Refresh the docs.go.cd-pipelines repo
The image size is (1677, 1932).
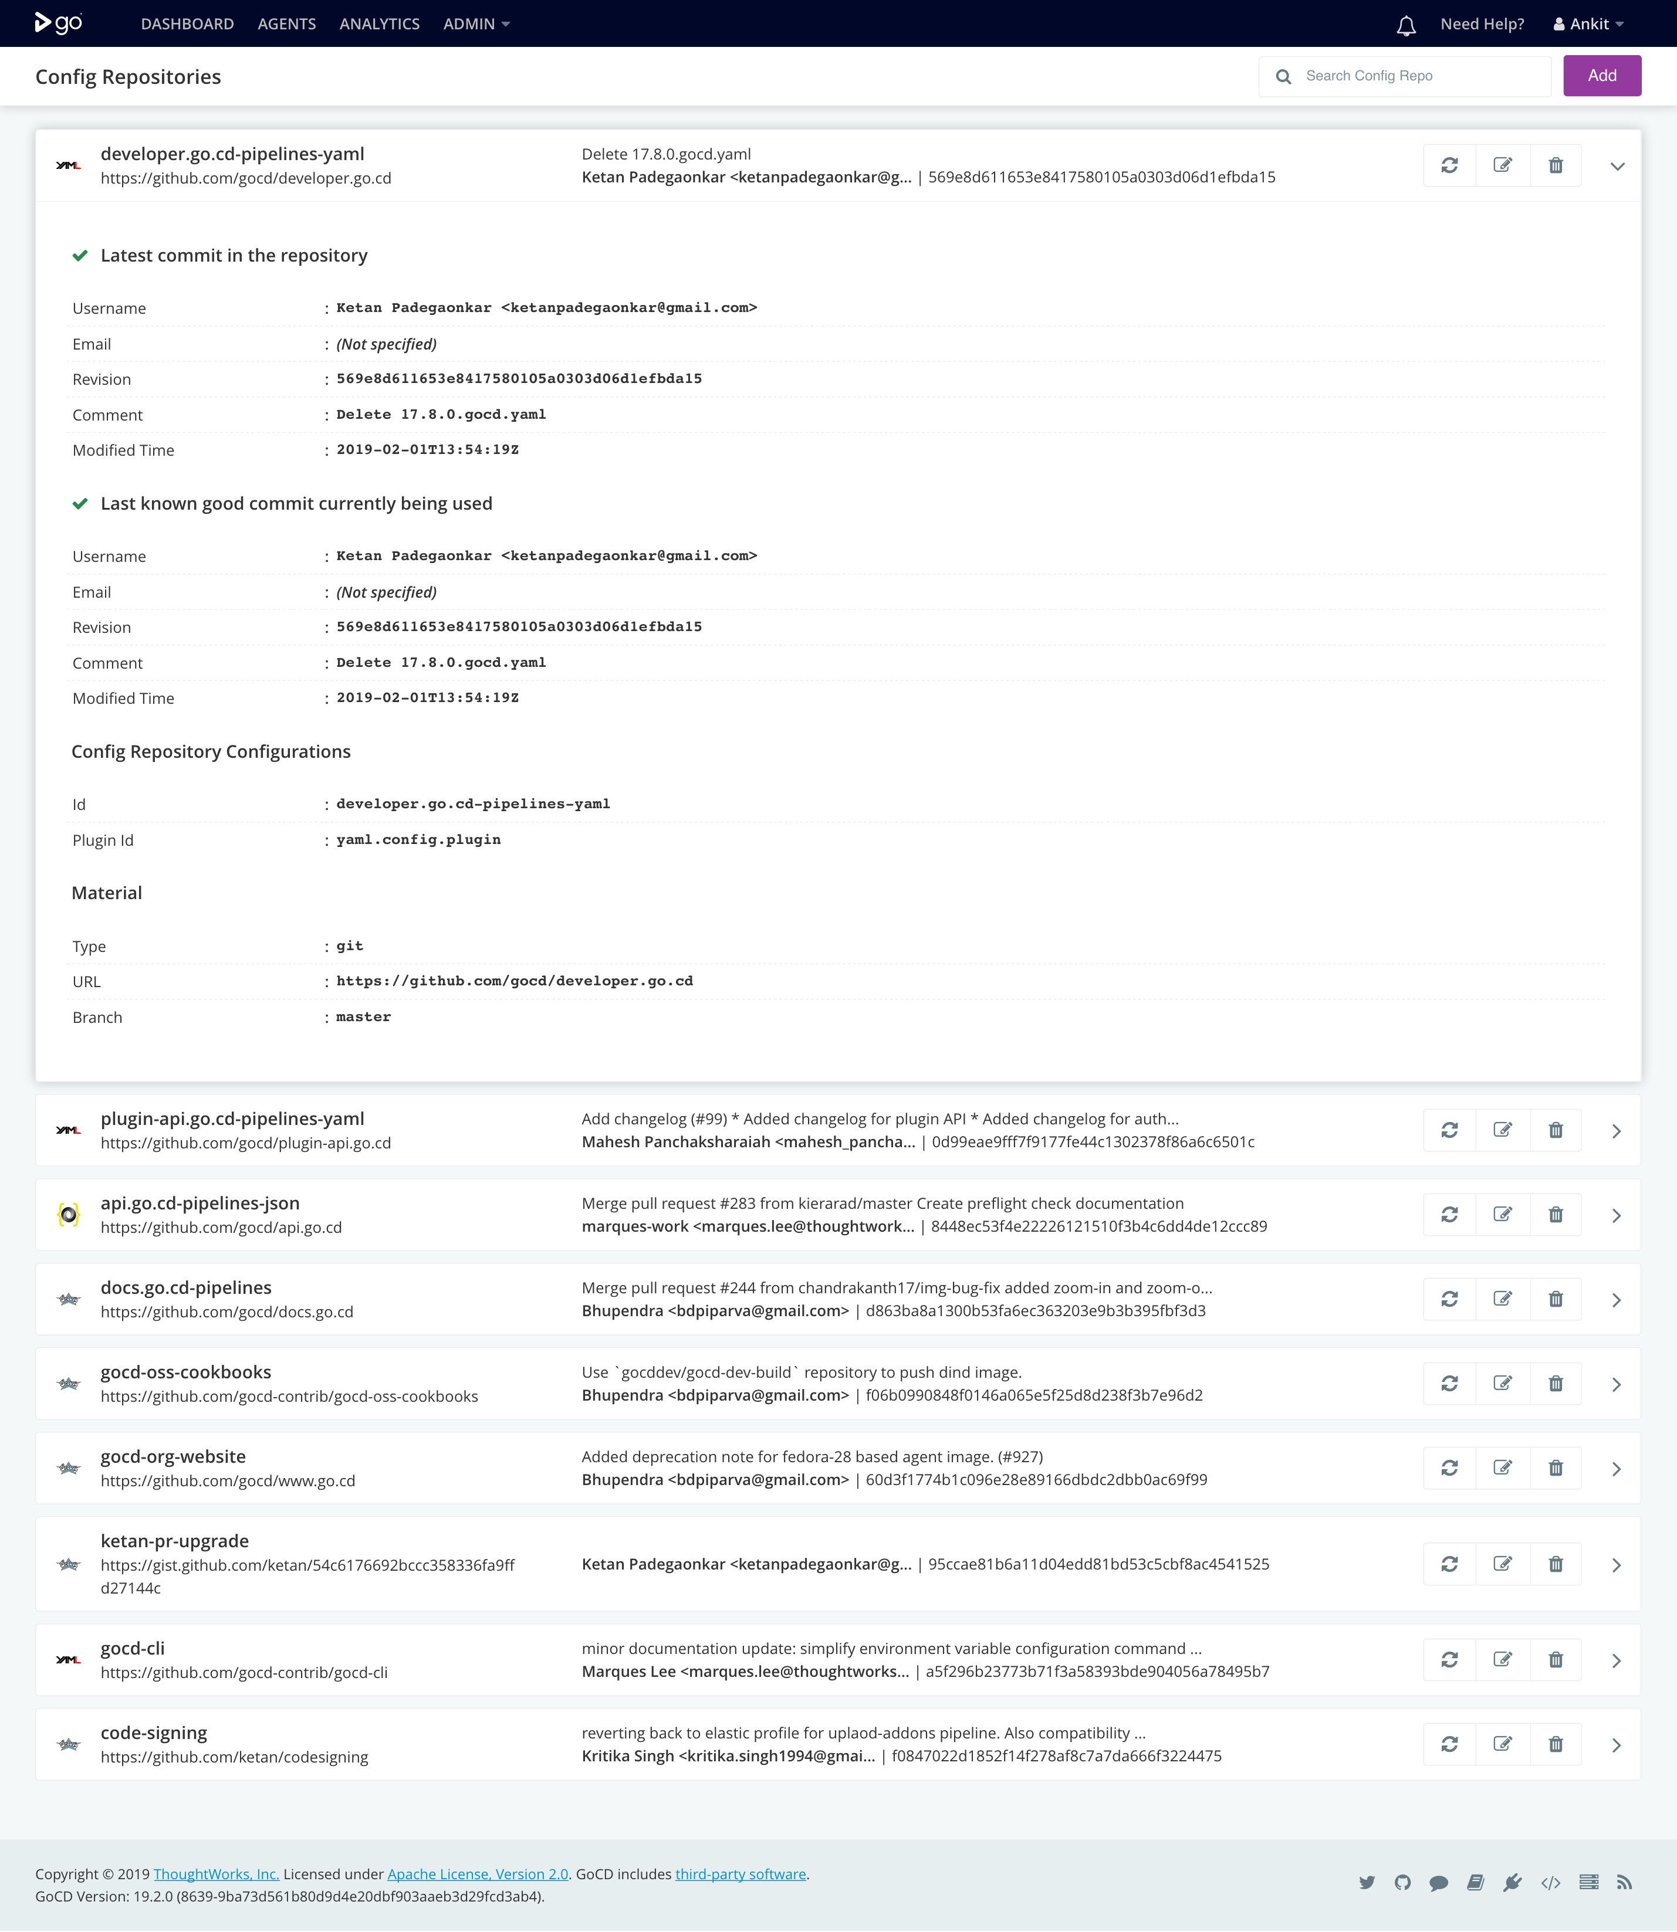click(x=1449, y=1299)
